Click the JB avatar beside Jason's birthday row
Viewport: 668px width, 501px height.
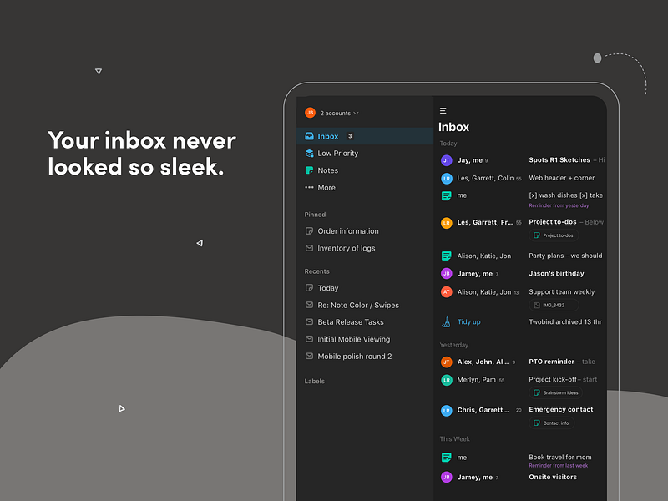[x=447, y=274]
